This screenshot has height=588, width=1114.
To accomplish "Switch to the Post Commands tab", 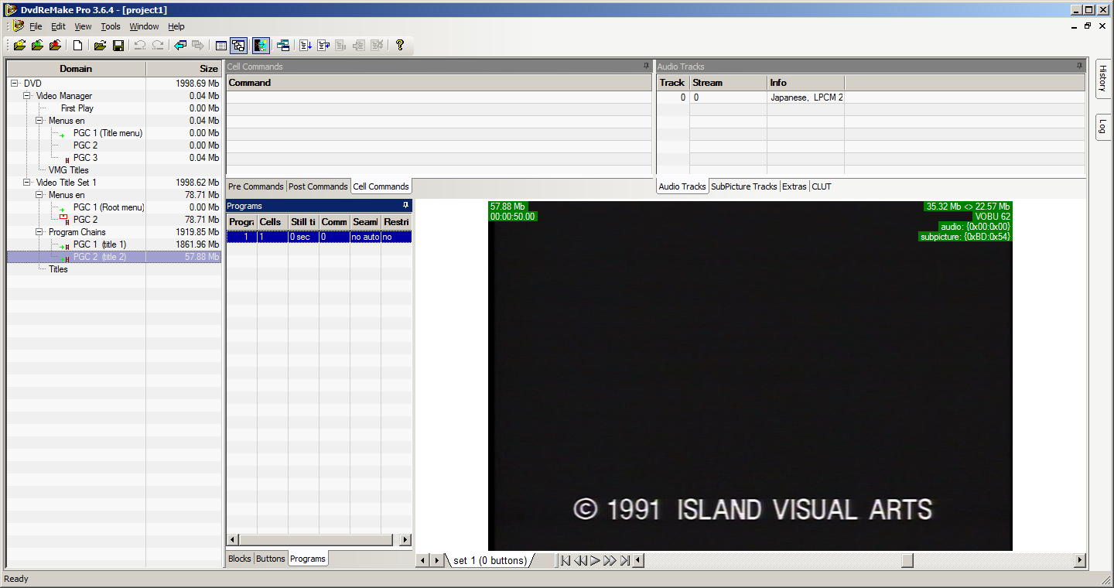I will tap(318, 186).
